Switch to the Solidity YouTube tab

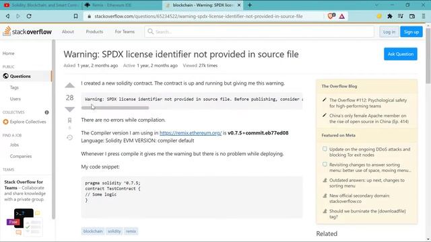(41, 5)
